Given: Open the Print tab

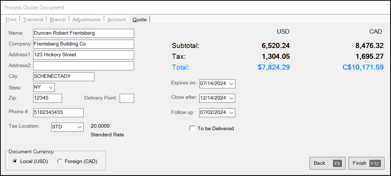Looking at the screenshot, I should coord(11,19).
